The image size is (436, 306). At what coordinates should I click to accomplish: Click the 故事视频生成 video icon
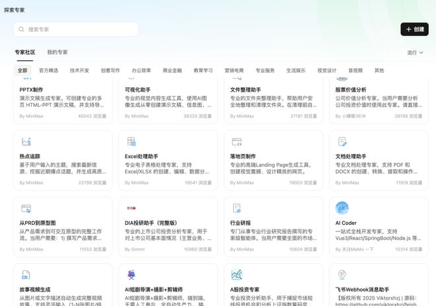[26, 274]
